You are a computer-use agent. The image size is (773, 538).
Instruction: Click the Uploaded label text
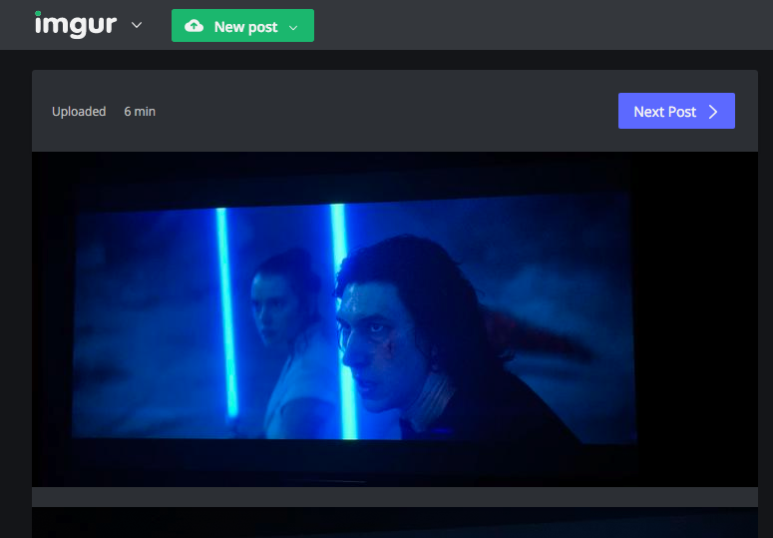tap(79, 112)
